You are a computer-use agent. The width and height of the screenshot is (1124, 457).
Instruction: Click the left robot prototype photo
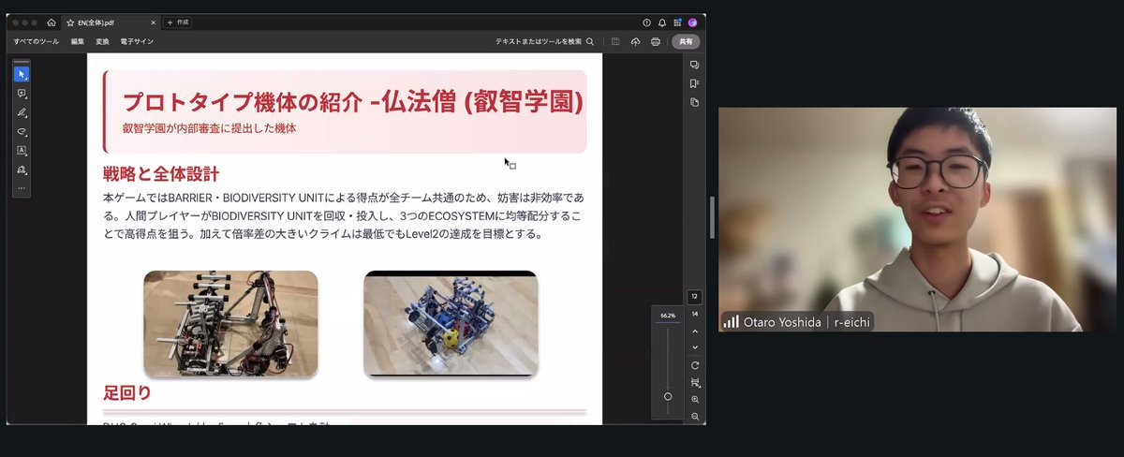(x=230, y=324)
